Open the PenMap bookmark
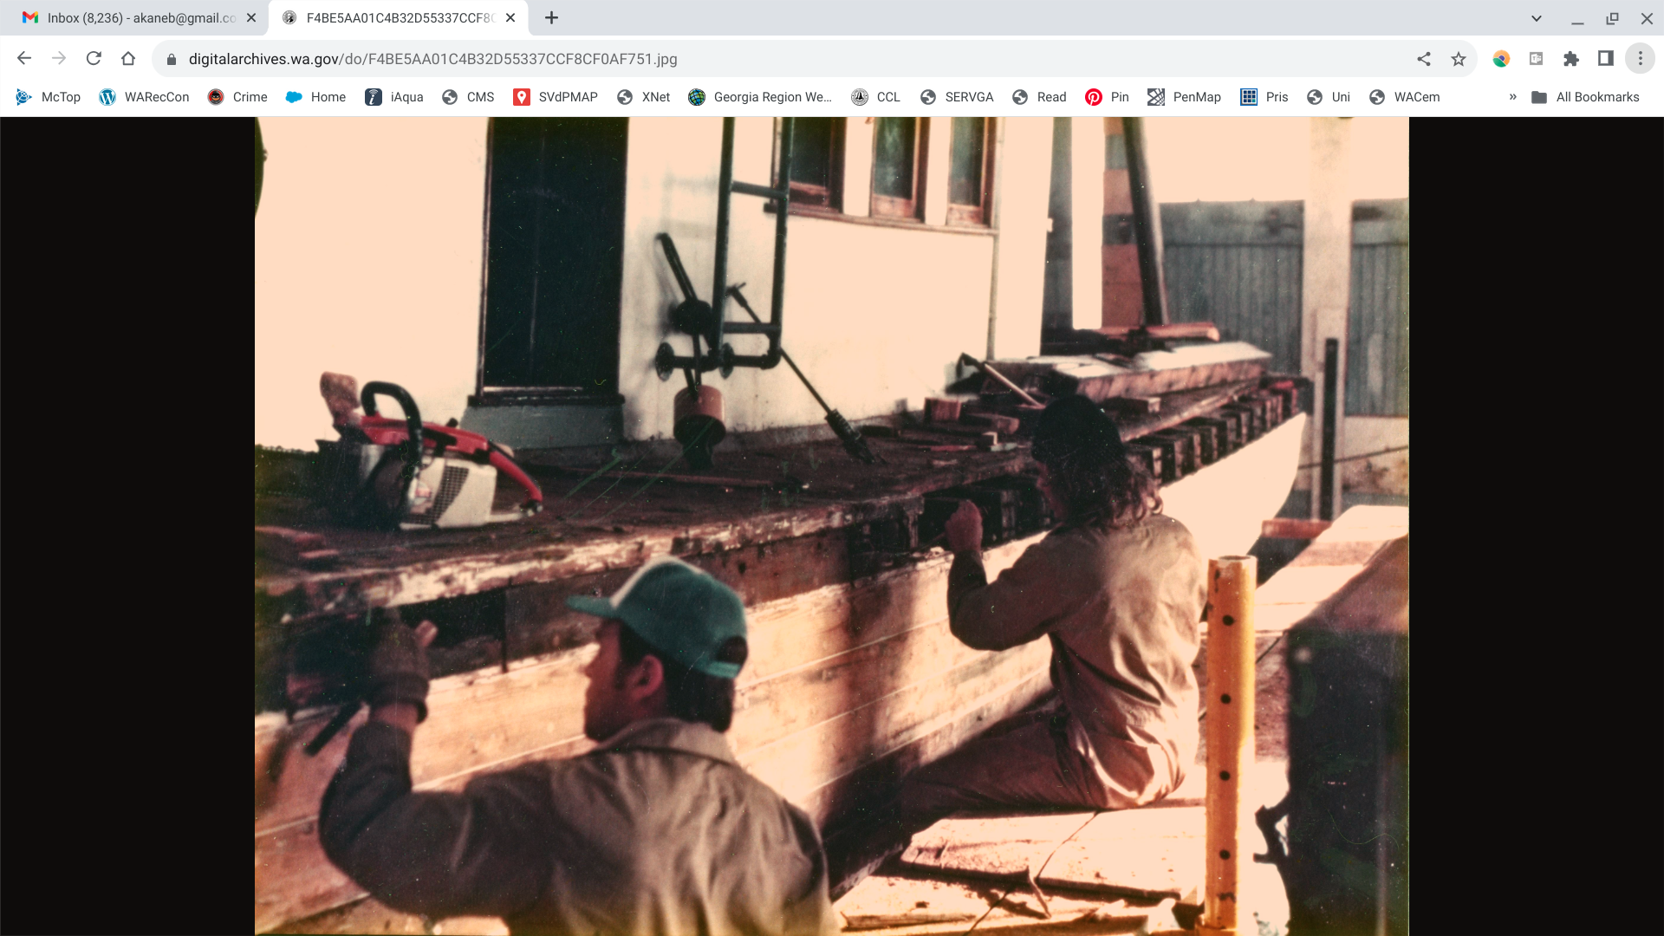Viewport: 1664px width, 936px height. [x=1184, y=97]
